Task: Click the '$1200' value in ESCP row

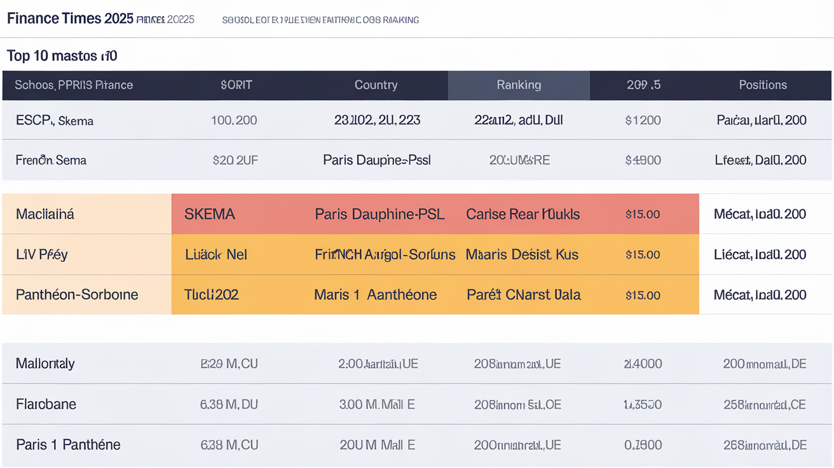Action: (643, 120)
